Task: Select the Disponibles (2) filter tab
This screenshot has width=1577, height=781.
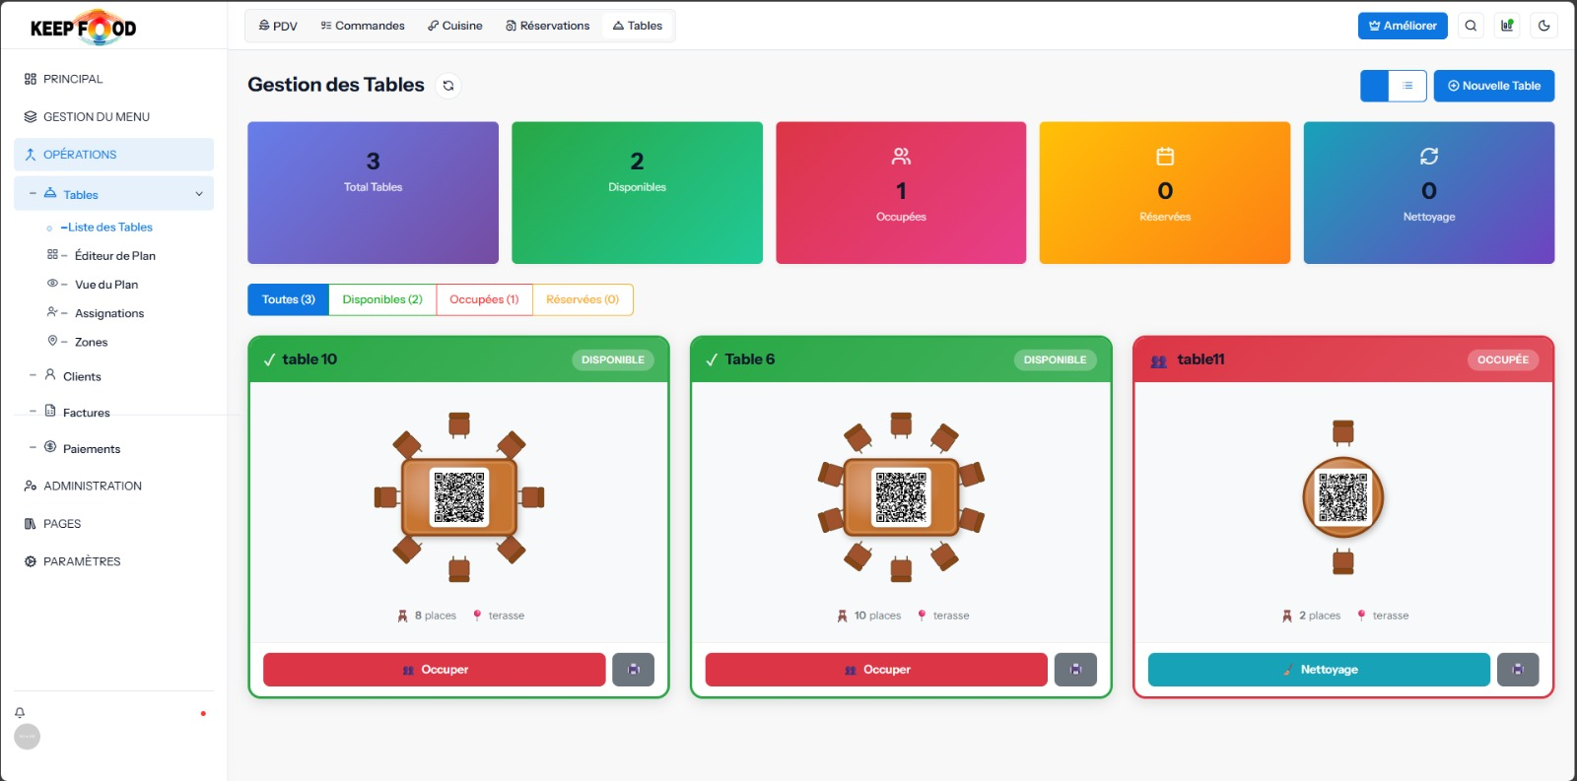Action: pos(382,299)
